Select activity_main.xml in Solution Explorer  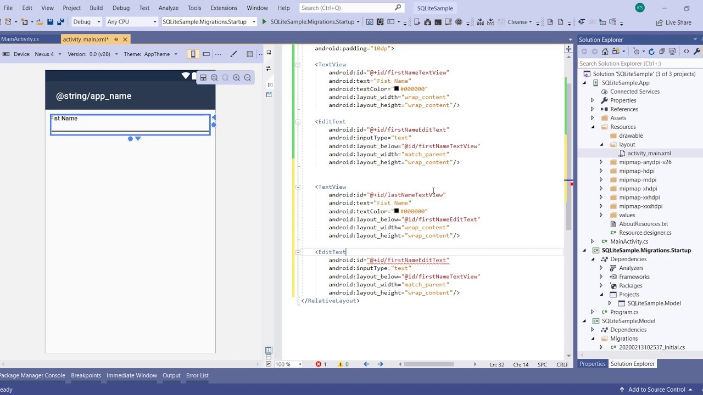tap(649, 153)
